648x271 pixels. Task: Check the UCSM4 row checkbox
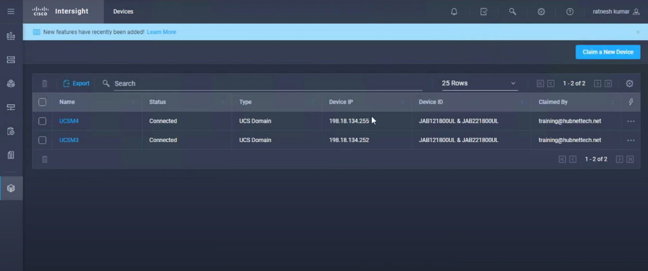pos(42,121)
